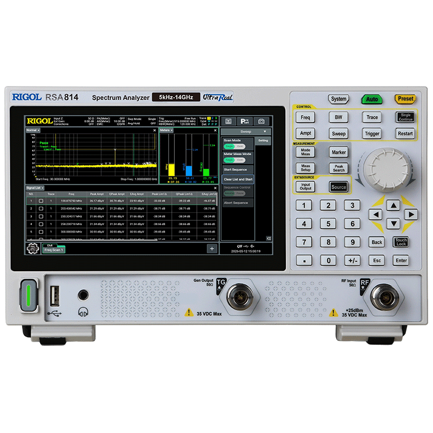Image resolution: width=433 pixels, height=433 pixels.
Task: Toggle the Touch Lock key
Action: [x=401, y=242]
